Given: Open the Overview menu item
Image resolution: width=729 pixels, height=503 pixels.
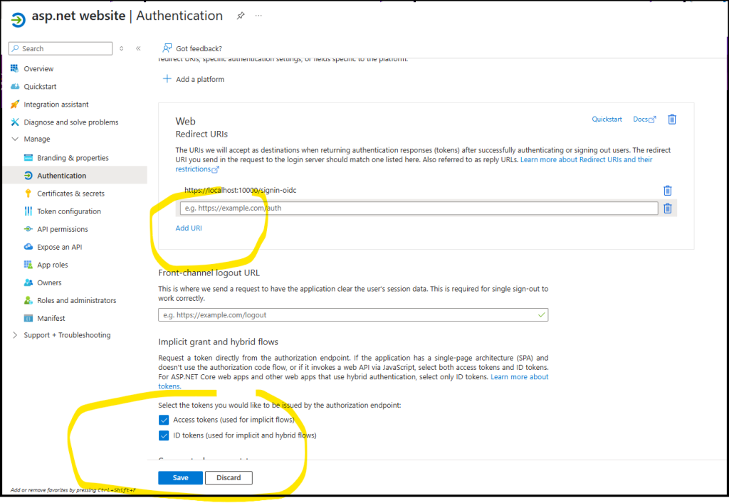Looking at the screenshot, I should point(38,69).
